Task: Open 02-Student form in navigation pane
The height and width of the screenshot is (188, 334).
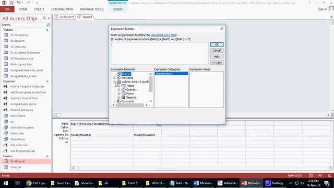Action: click(x=26, y=161)
